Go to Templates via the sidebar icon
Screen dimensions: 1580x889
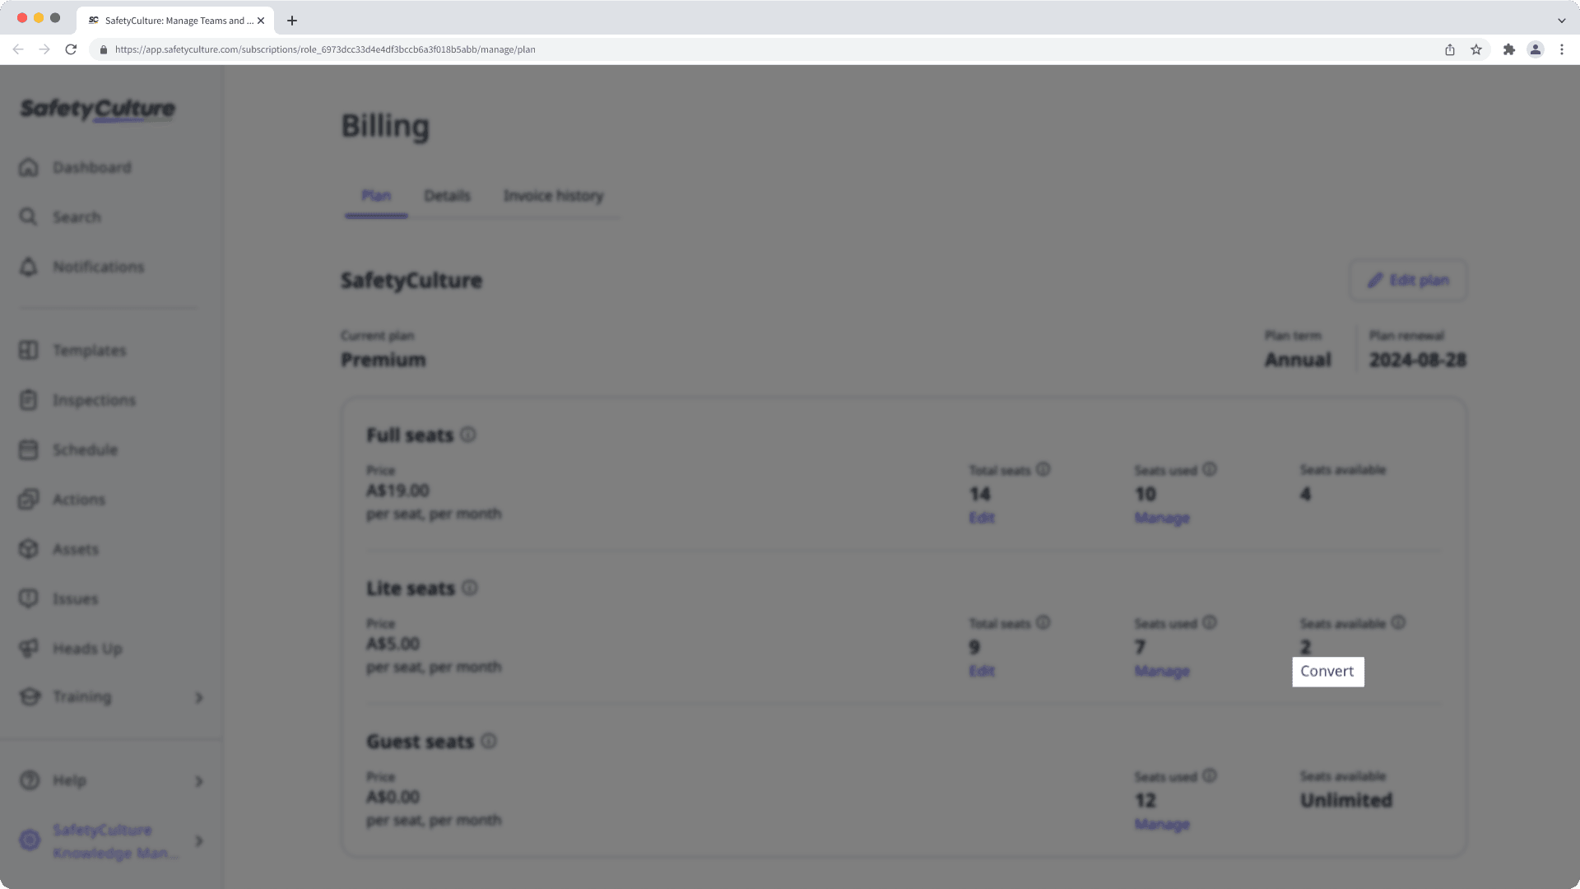click(88, 350)
